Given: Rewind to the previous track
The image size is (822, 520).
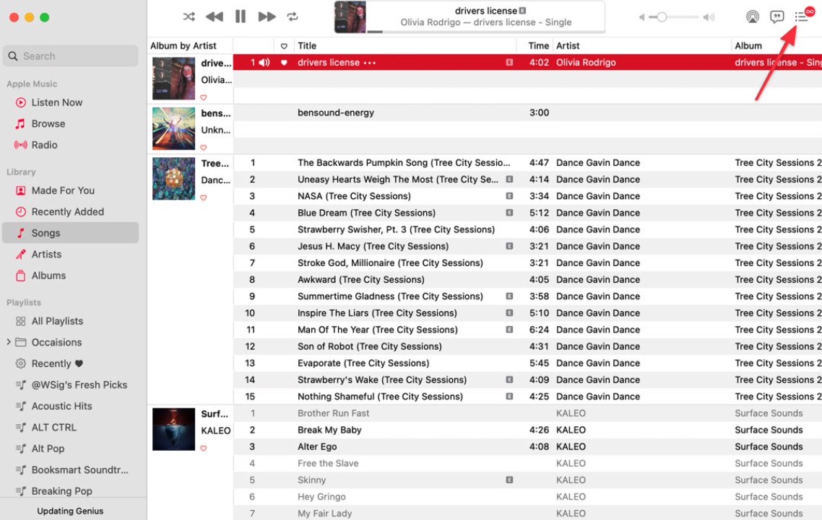Looking at the screenshot, I should click(214, 16).
